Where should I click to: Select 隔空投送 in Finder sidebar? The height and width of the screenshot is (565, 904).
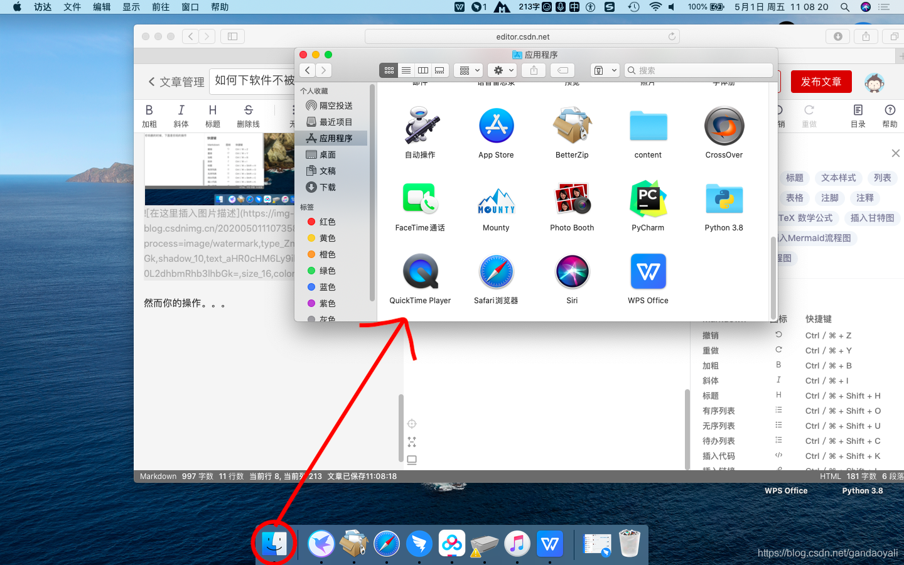pyautogui.click(x=332, y=105)
